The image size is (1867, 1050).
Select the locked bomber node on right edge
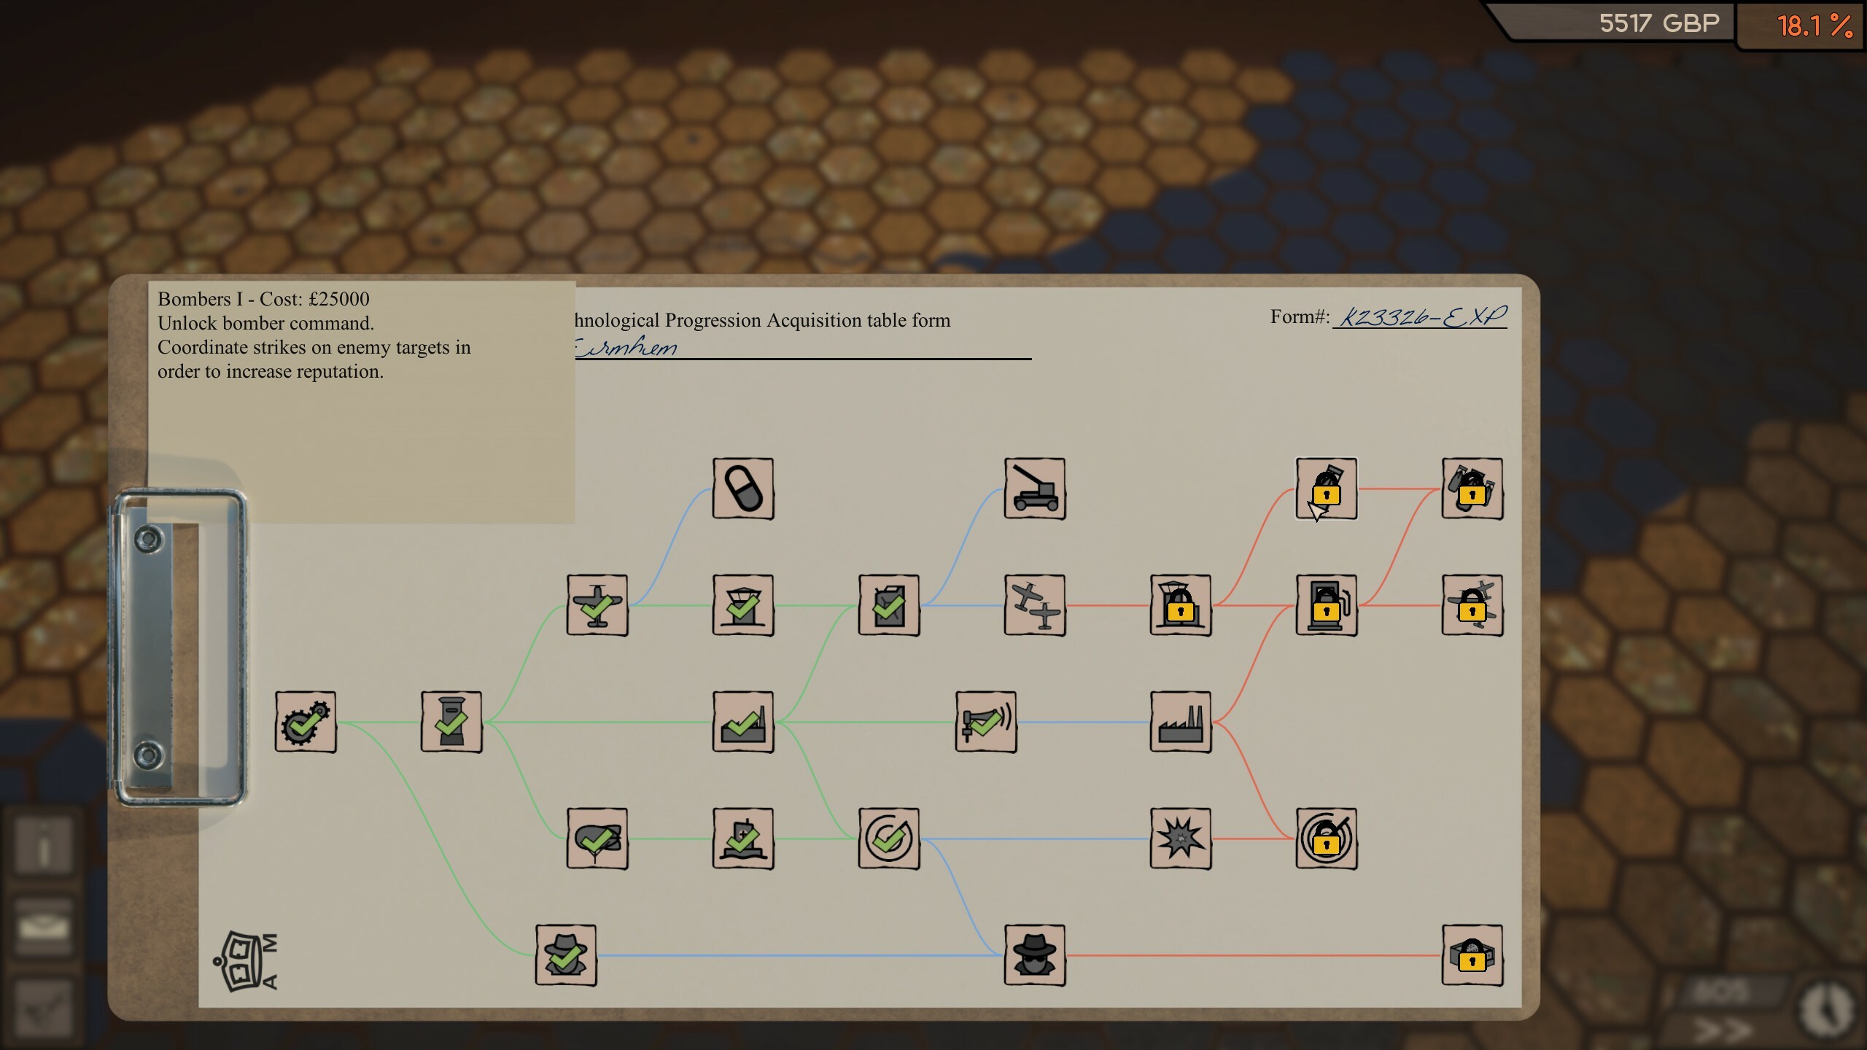1472,606
